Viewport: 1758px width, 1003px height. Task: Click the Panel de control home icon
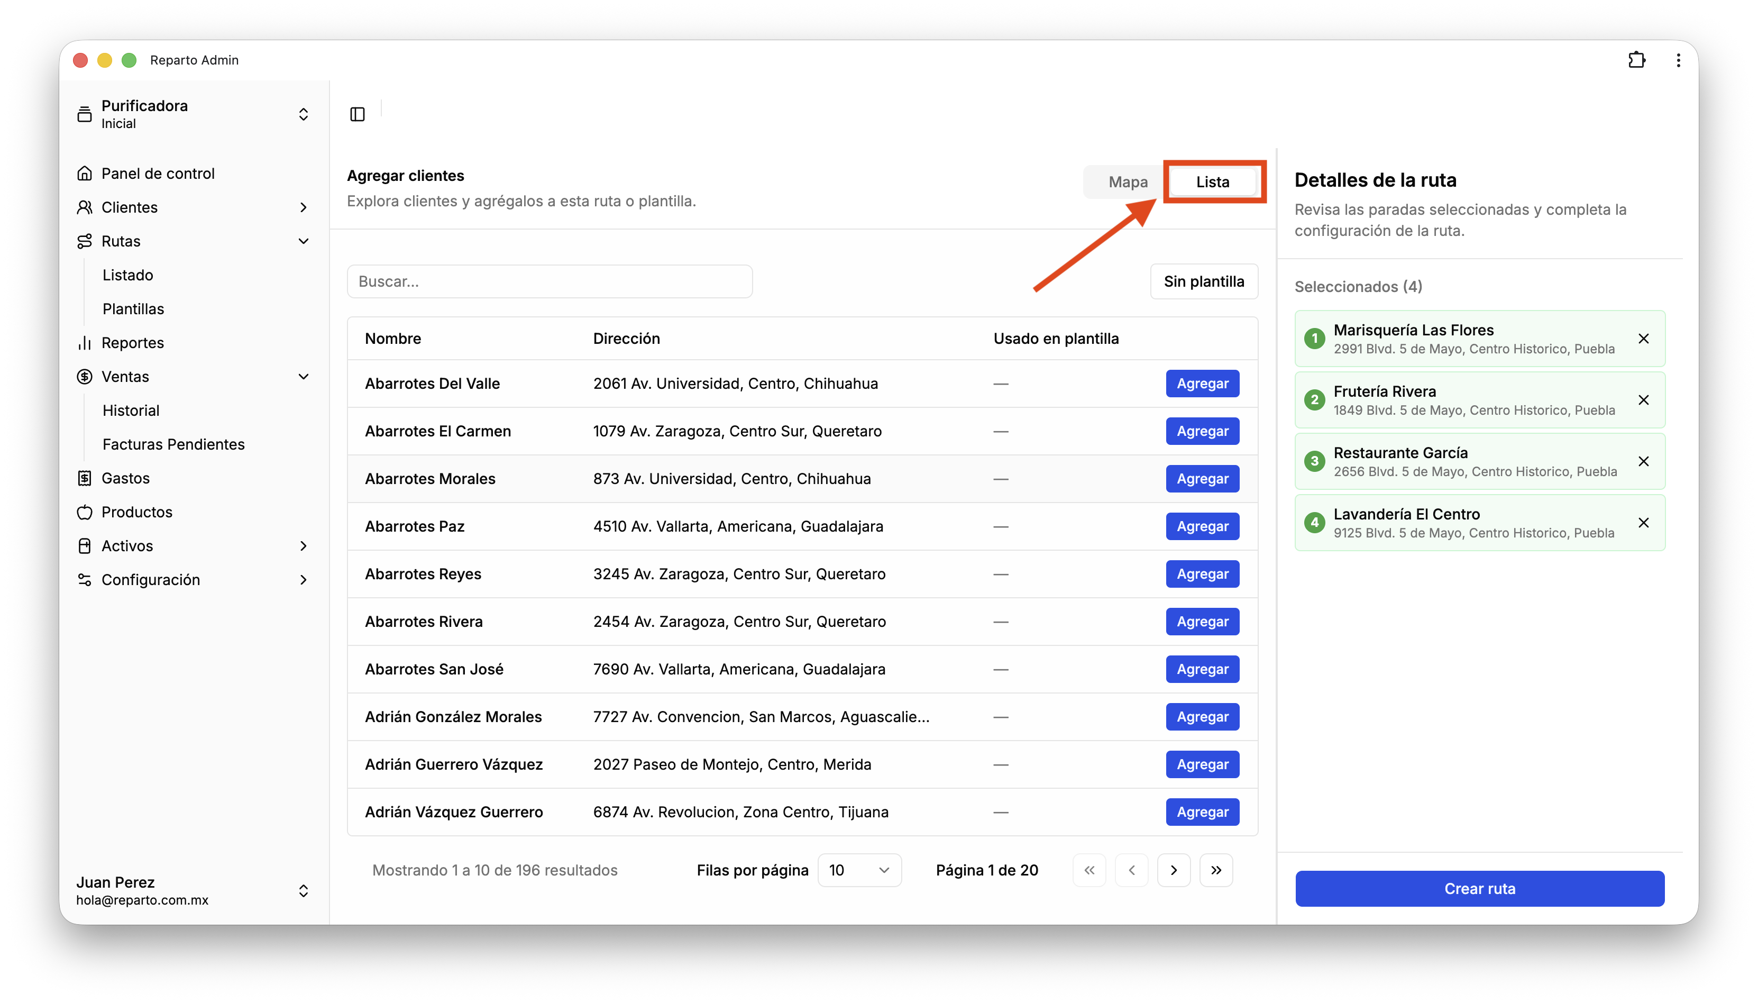[x=85, y=174]
